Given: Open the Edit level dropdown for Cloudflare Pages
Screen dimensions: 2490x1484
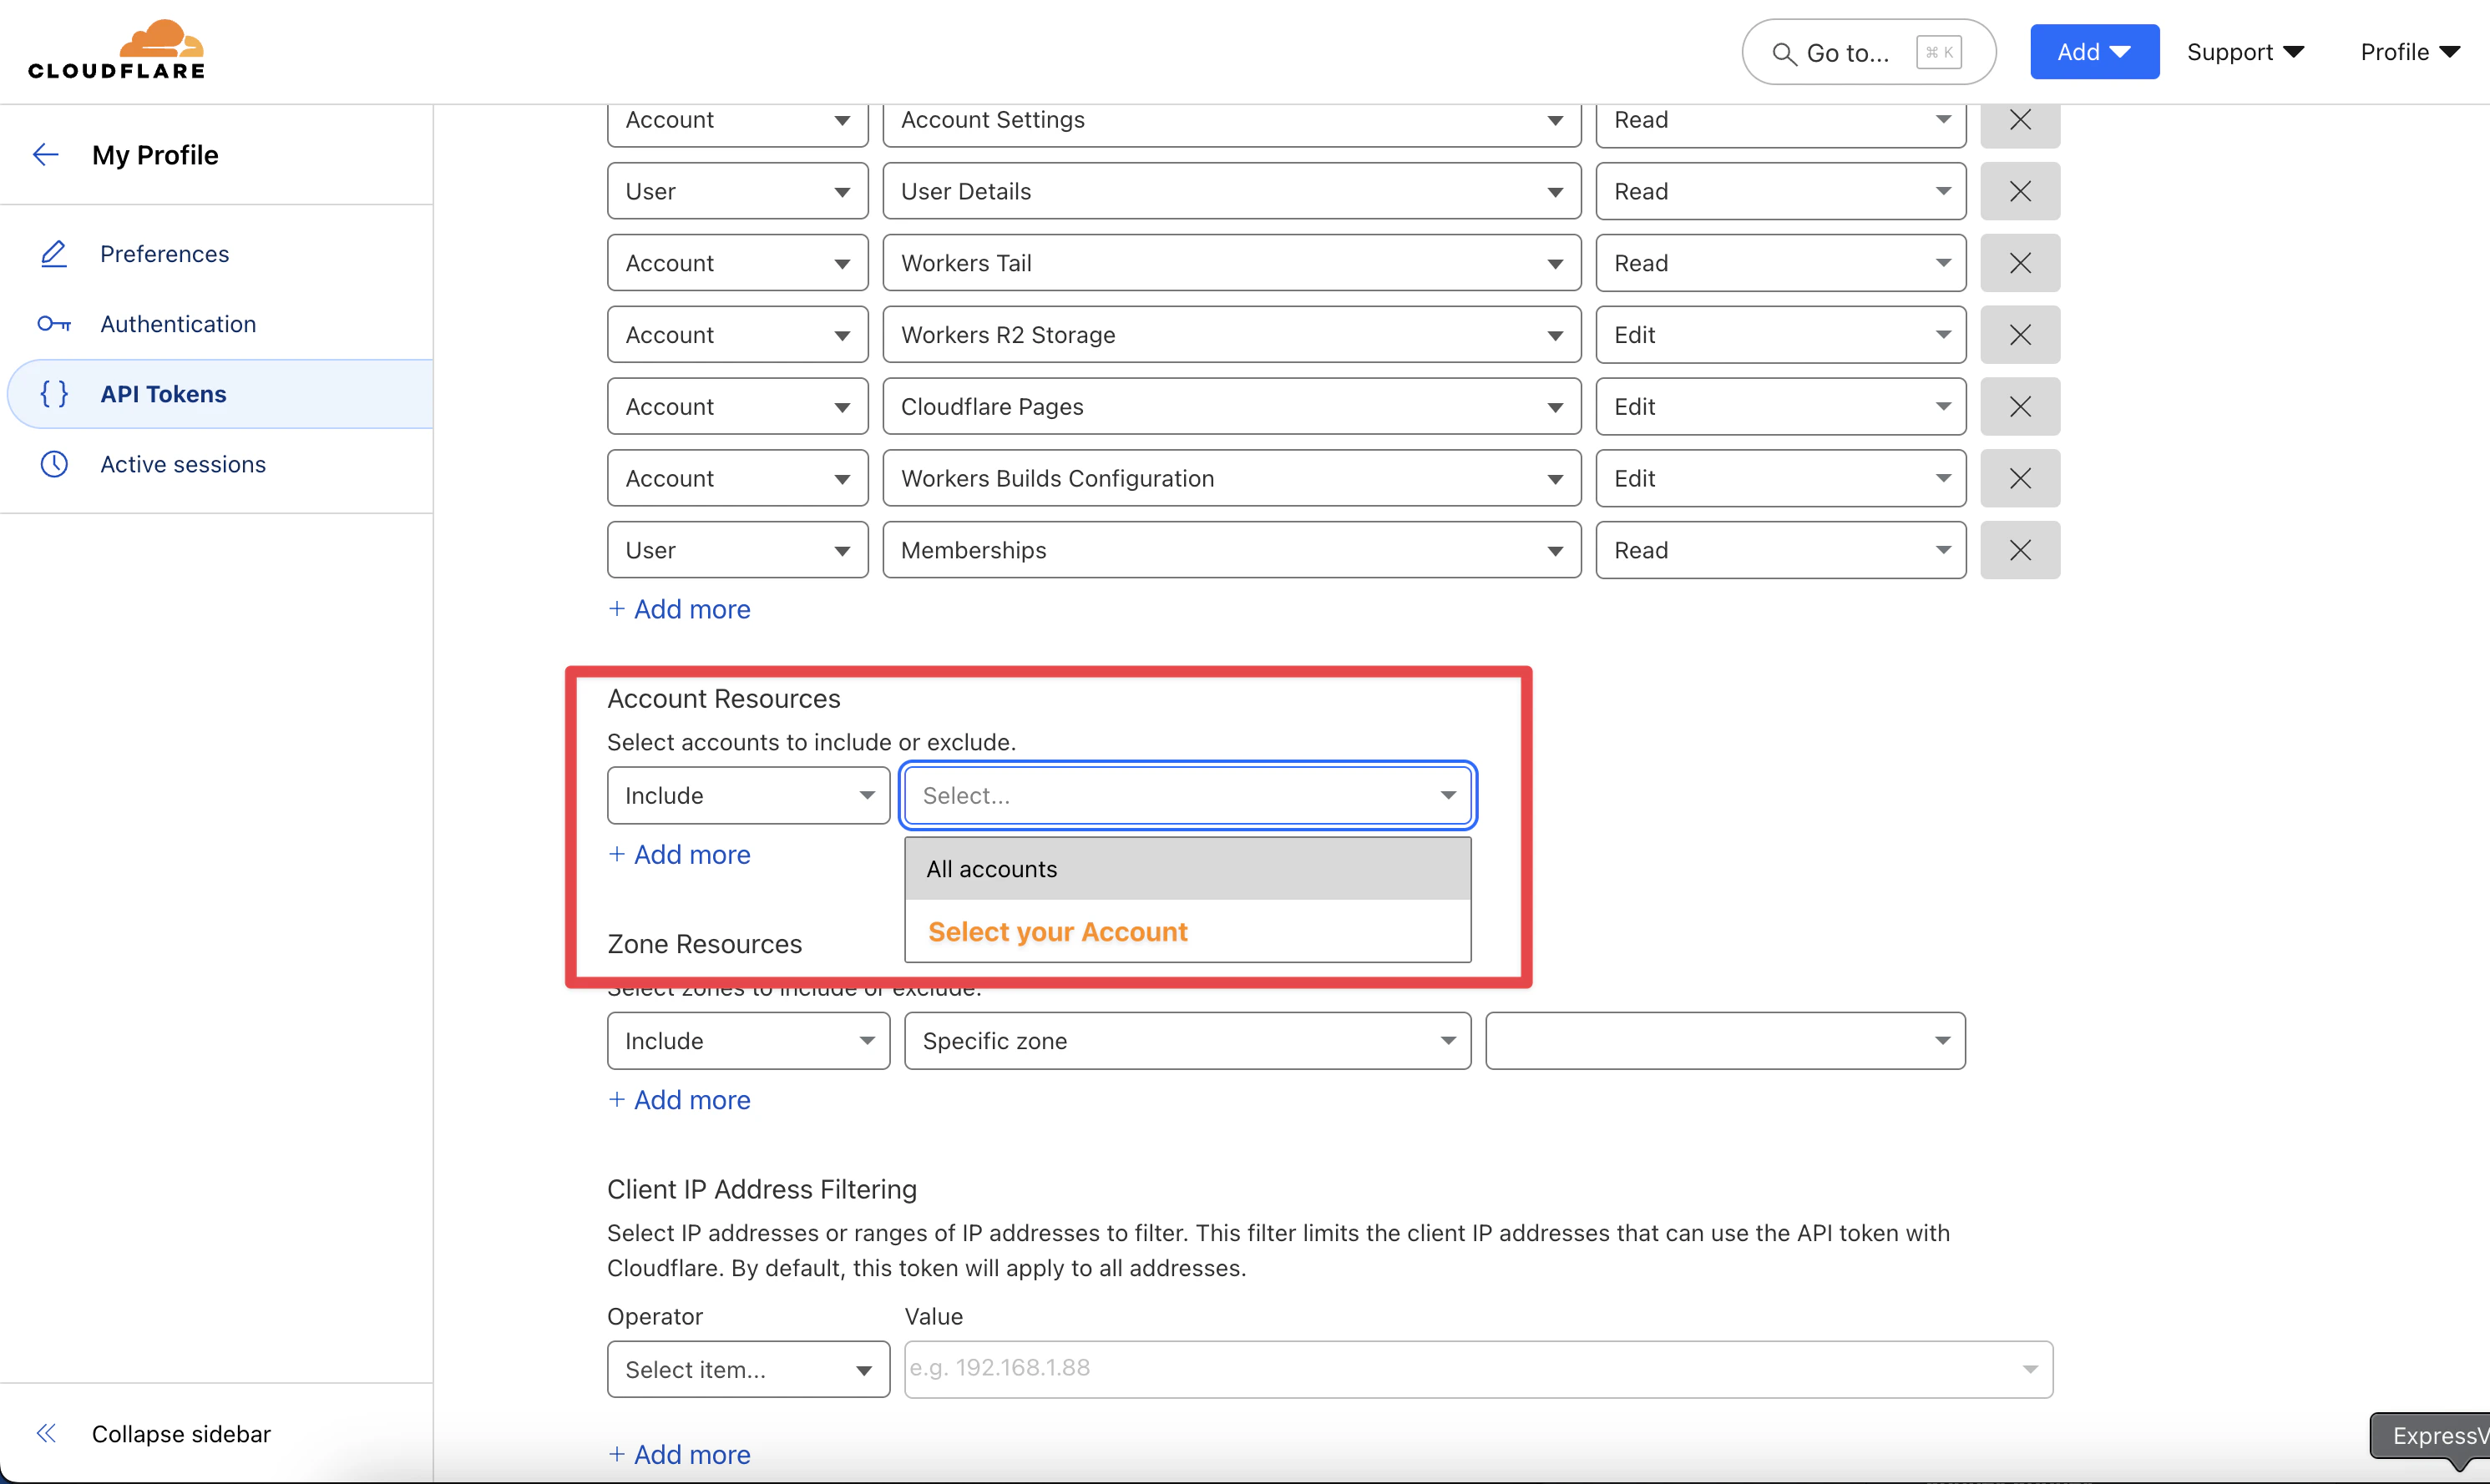Looking at the screenshot, I should (1779, 407).
